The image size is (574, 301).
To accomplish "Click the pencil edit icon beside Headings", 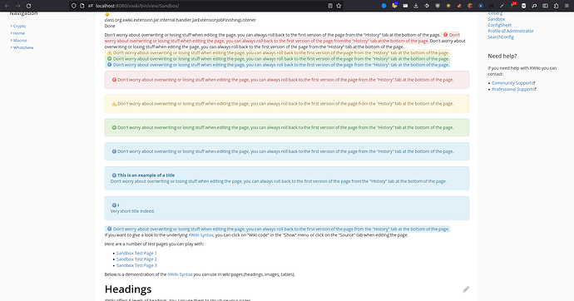I will point(466,289).
